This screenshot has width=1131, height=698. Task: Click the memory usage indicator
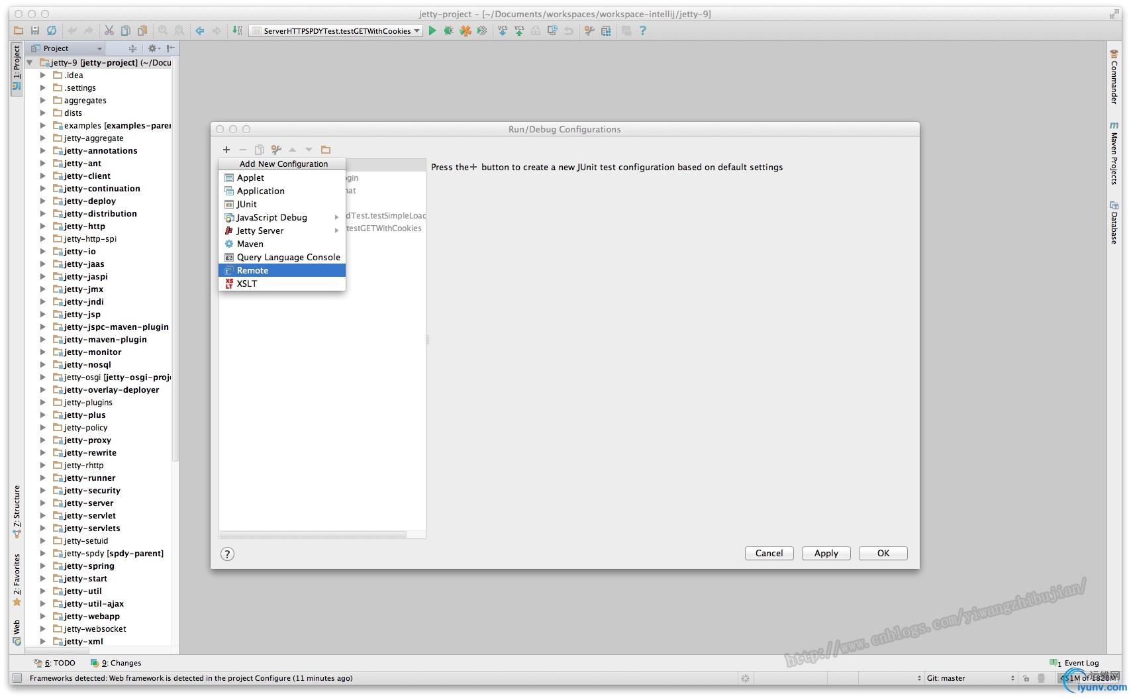[1089, 678]
